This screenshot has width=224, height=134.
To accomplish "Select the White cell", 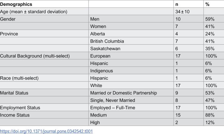I will pyautogui.click(x=96, y=86).
